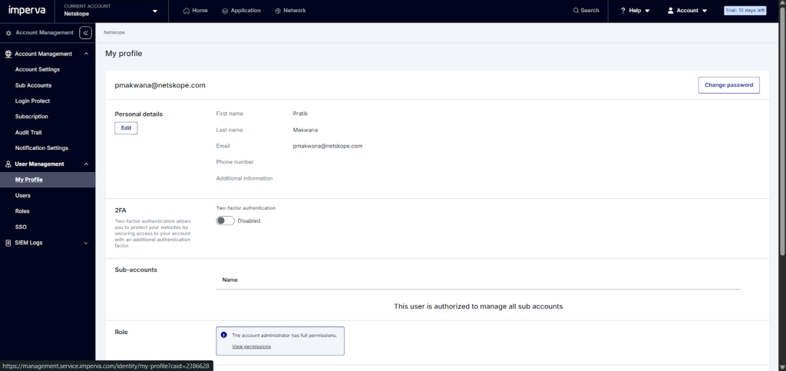Screen dimensions: 786x371
Task: Click the Sub-accounts section heading
Action: point(136,270)
